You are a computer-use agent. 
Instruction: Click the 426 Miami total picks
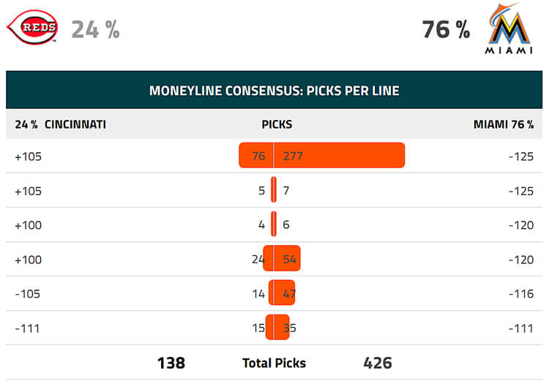378,363
